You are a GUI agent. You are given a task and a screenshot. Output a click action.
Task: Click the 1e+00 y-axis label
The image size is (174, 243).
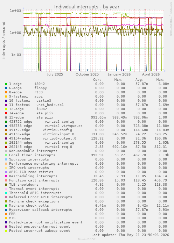pyautogui.click(x=15, y=33)
